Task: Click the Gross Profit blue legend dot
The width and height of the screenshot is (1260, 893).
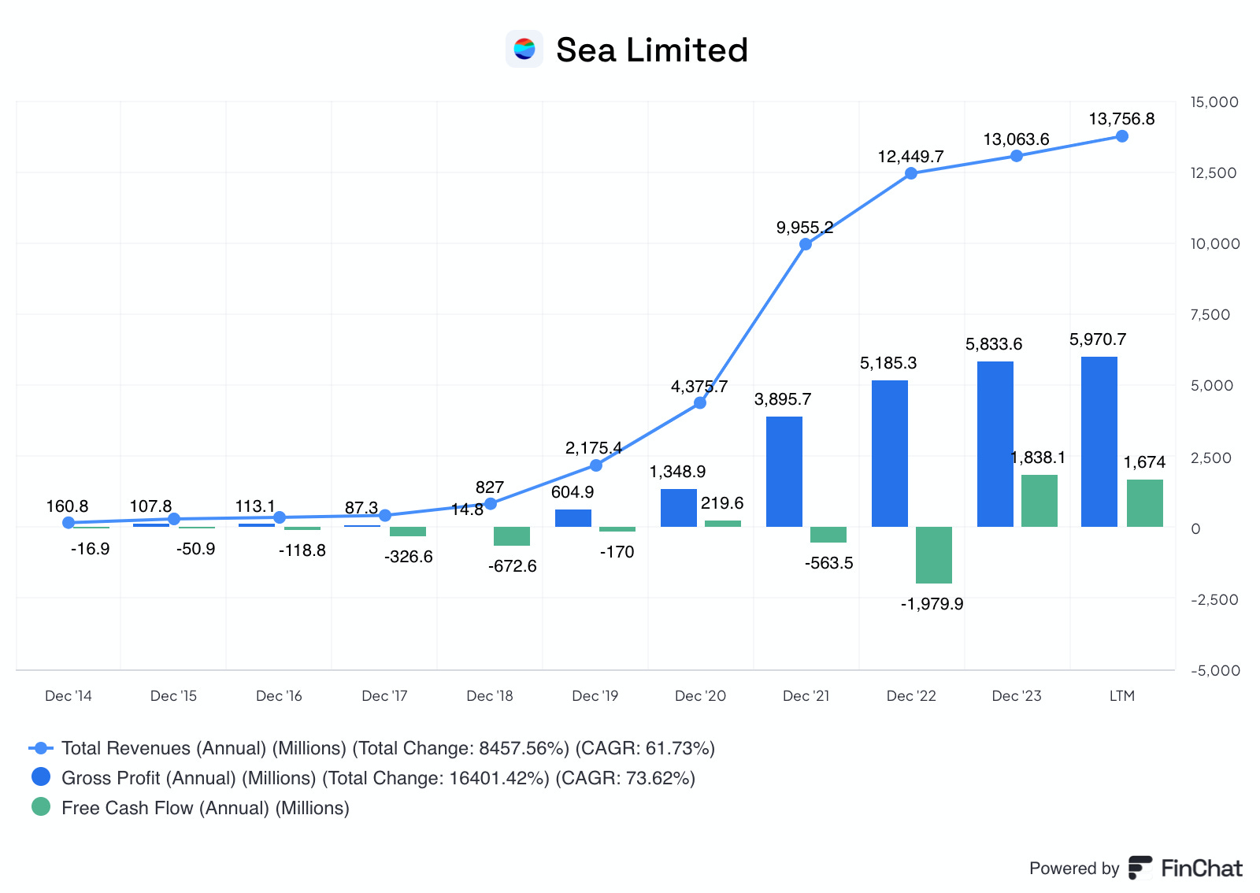Action: [x=40, y=777]
